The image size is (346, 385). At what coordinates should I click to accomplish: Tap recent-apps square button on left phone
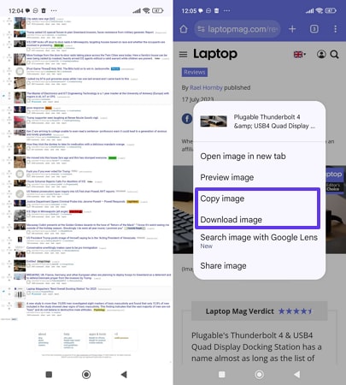[x=49, y=374]
